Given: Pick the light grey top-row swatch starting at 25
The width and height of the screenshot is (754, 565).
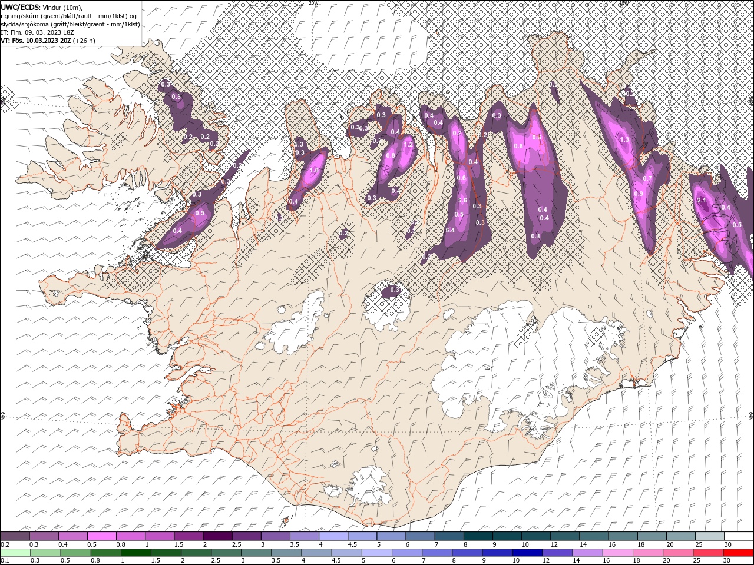Looking at the screenshot, I should pos(710,536).
